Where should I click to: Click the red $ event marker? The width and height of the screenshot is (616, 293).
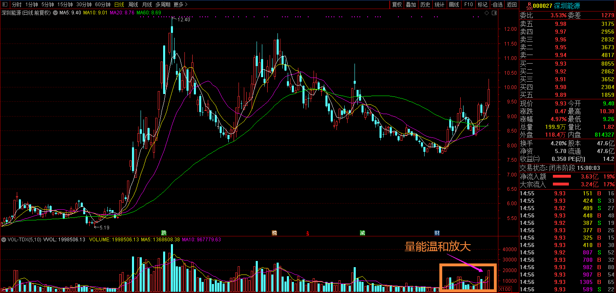[x=308, y=233]
